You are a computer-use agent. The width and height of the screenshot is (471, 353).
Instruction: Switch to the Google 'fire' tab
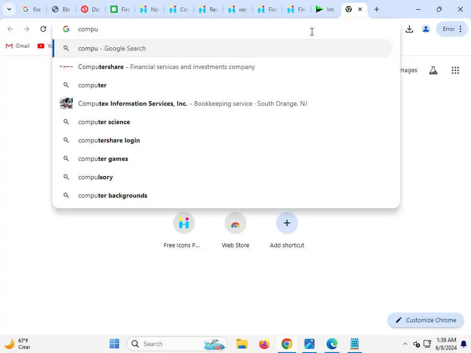click(x=32, y=9)
